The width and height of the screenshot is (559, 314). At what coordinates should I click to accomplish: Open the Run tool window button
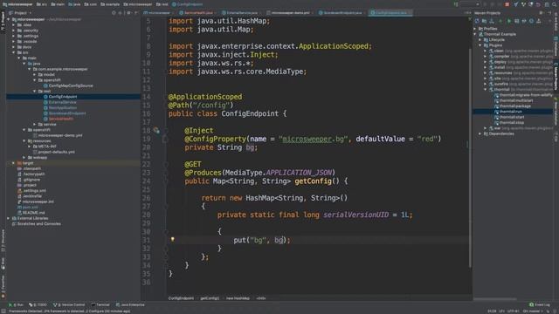pyautogui.click(x=16, y=304)
